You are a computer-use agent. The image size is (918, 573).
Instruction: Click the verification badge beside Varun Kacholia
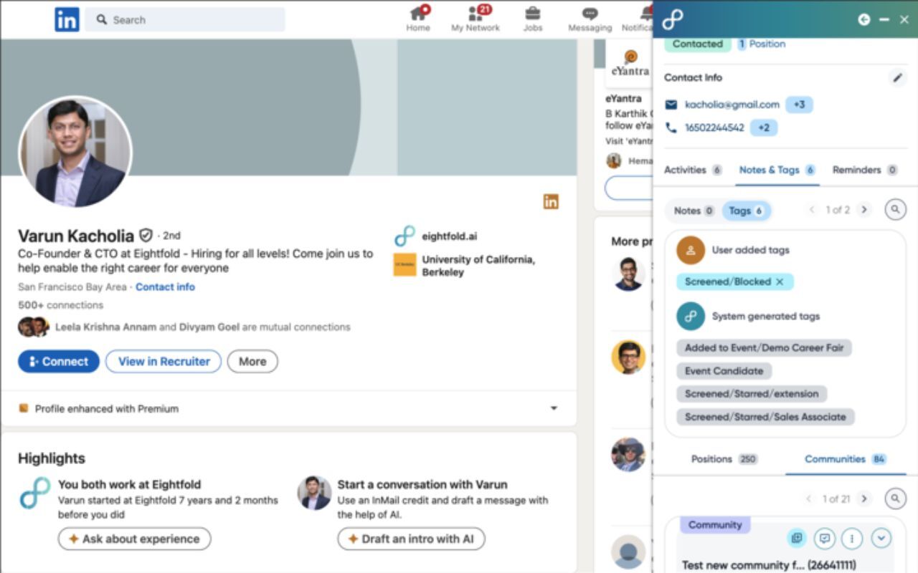[146, 235]
